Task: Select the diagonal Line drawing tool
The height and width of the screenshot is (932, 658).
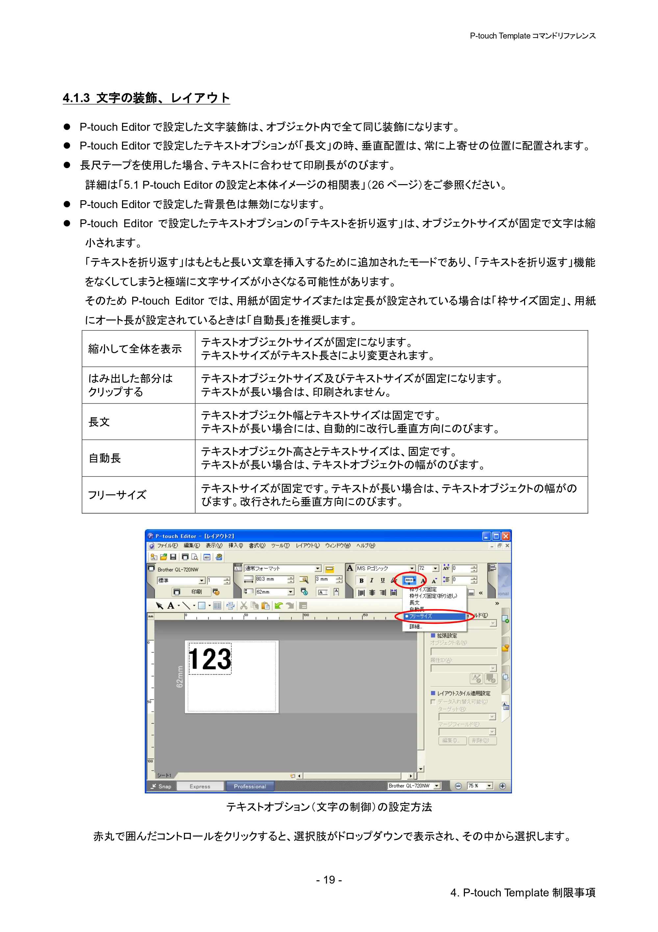Action: pos(186,606)
